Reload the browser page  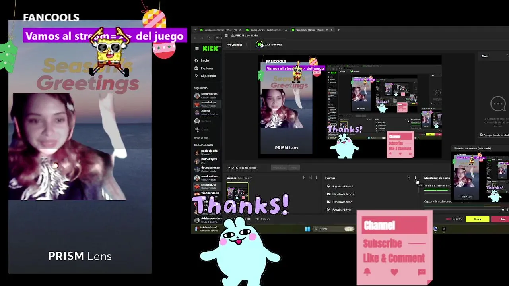tap(209, 38)
